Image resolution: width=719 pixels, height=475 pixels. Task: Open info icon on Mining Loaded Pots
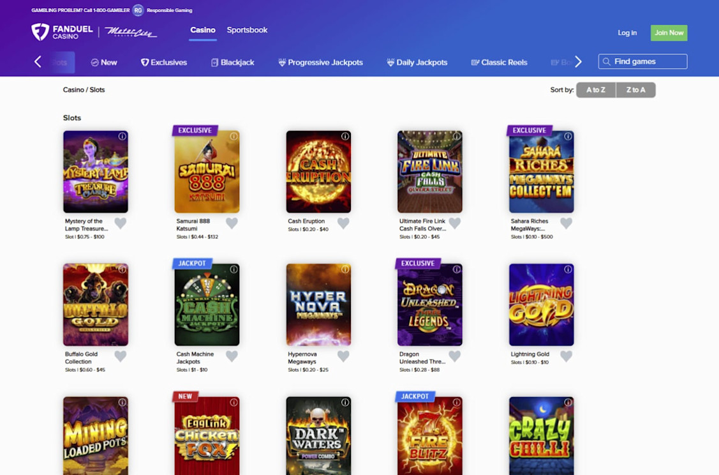pos(122,402)
